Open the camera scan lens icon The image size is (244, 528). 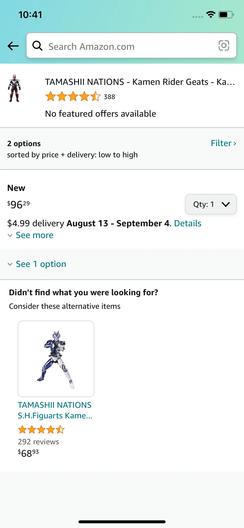pyautogui.click(x=224, y=46)
